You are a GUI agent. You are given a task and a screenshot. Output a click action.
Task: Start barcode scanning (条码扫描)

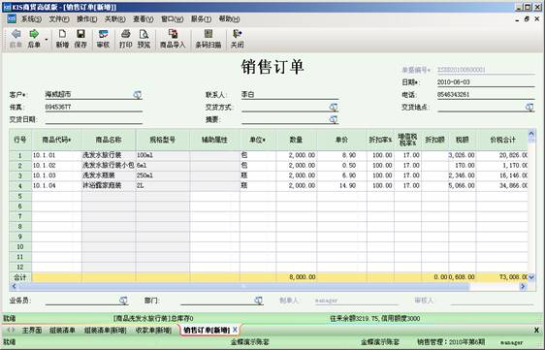[x=208, y=38]
